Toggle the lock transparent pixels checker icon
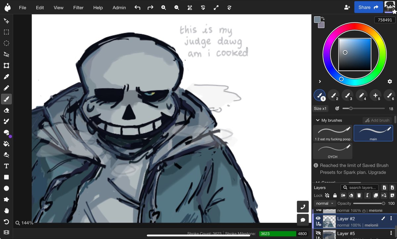 (x=327, y=195)
